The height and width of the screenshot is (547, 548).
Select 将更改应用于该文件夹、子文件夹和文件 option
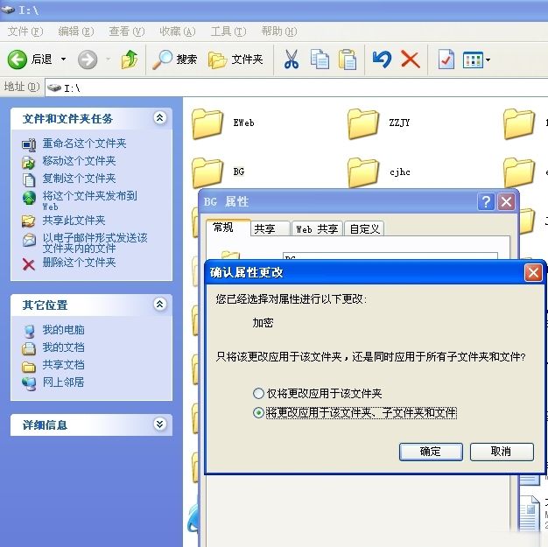tap(258, 413)
